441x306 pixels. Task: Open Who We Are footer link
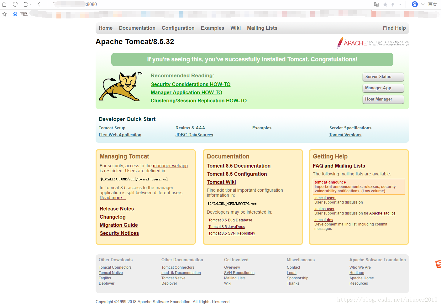click(360, 267)
